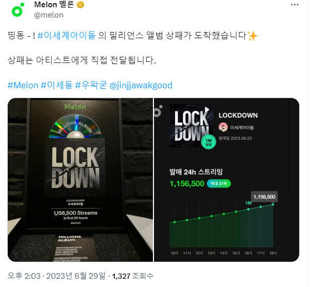Screen dimensions: 310x287
Task: Open hashtag #이세계아이돌
Action: click(x=67, y=36)
